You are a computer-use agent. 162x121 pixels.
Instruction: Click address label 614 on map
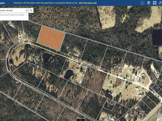tap(27, 37)
